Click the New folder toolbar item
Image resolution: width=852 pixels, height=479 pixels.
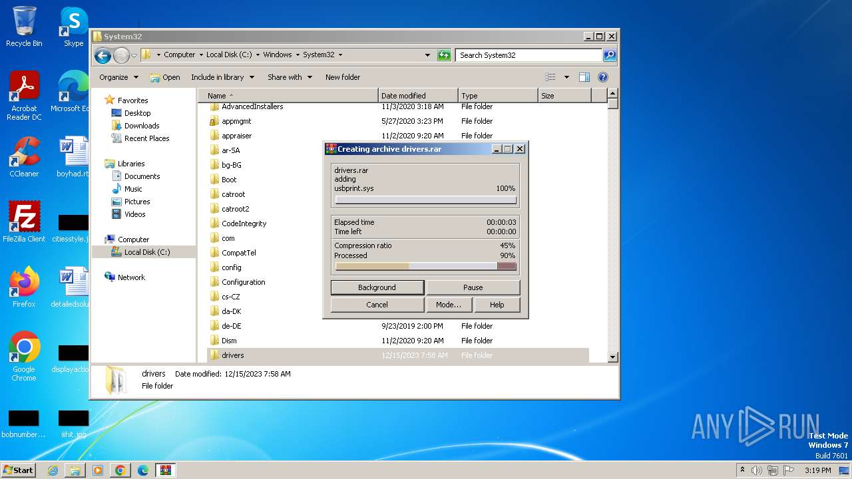click(x=343, y=77)
